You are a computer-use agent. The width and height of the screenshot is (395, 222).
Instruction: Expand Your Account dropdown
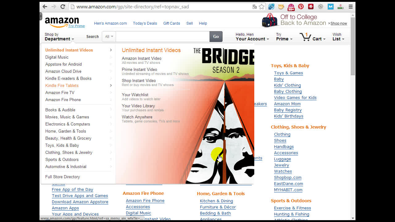(x=252, y=37)
